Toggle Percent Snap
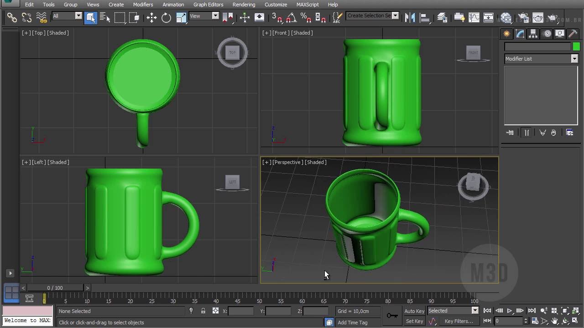Viewport: 584px width, 328px height. point(306,18)
